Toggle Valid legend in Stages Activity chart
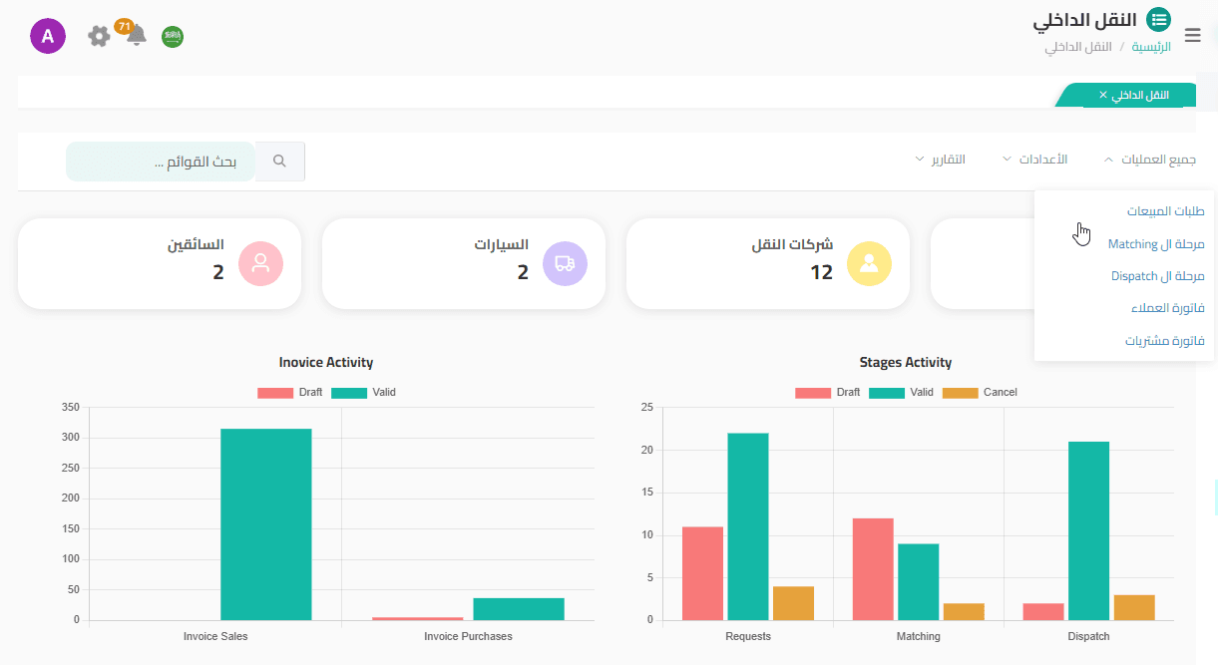Image resolution: width=1218 pixels, height=665 pixels. coord(902,393)
